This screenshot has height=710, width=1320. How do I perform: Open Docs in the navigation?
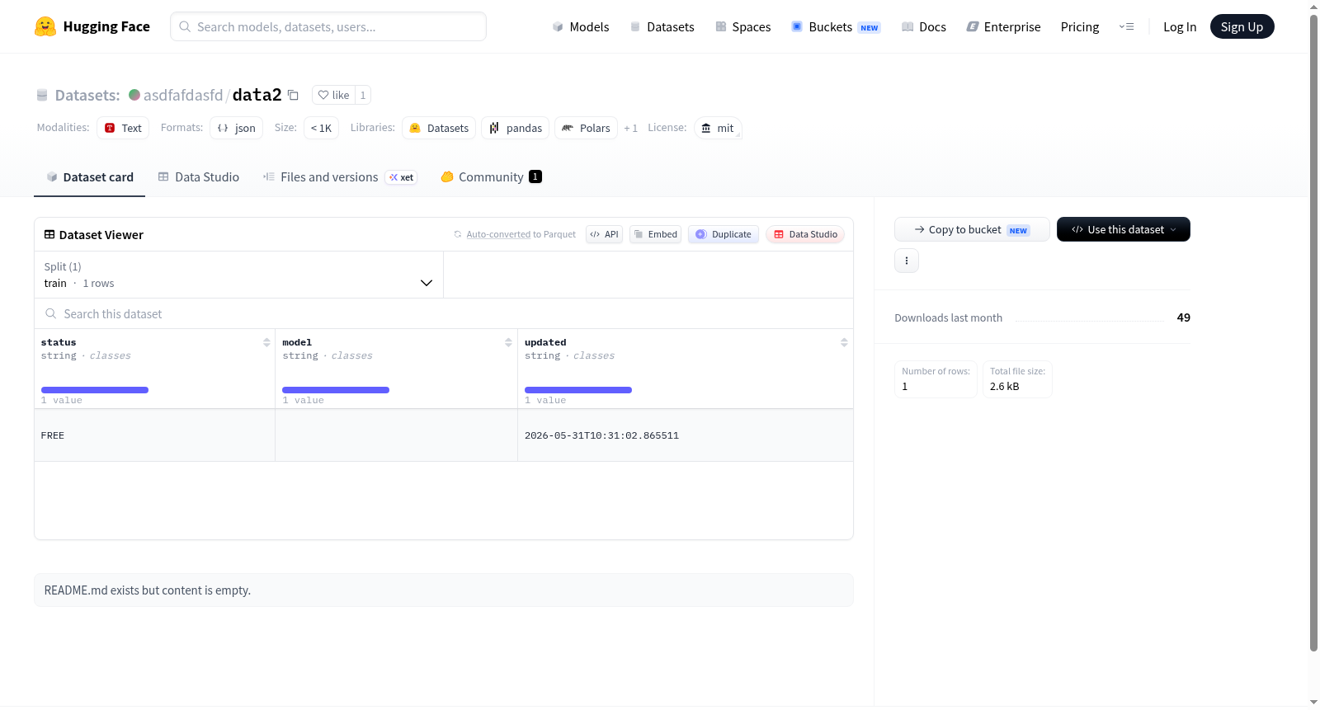coord(924,27)
